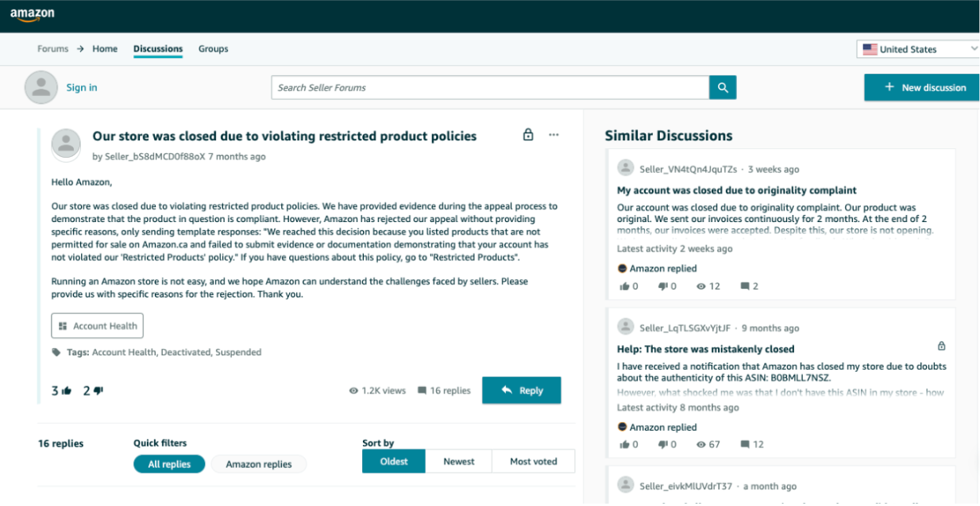Start a New discussion
Screen dimensions: 980x506
point(921,87)
